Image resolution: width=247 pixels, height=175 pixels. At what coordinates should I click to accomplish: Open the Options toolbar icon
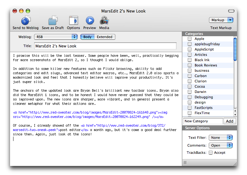(x=73, y=21)
